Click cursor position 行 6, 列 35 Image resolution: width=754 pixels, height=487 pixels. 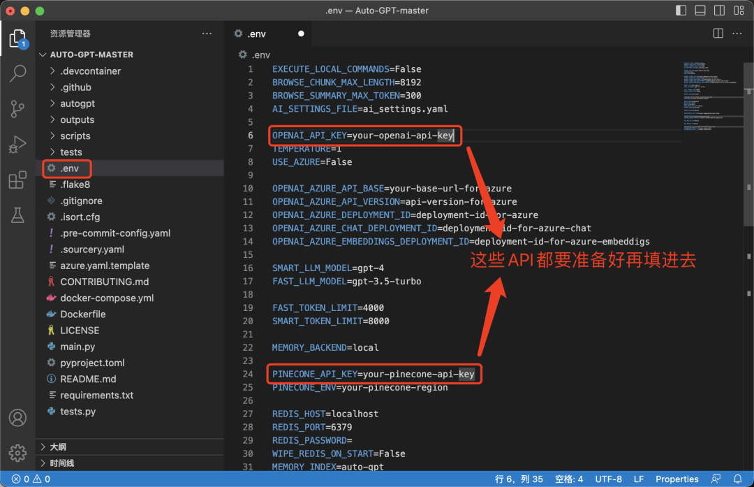(x=519, y=479)
